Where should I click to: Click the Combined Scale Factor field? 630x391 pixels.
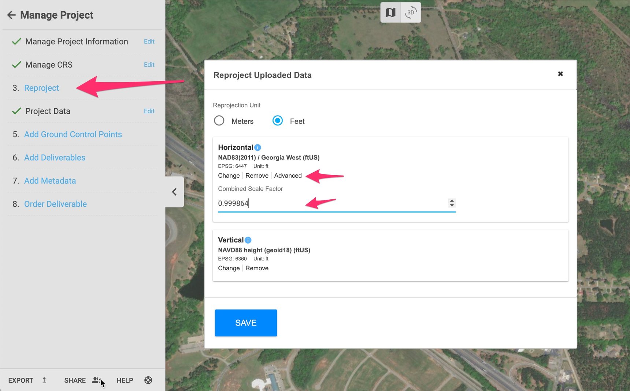[x=330, y=203]
